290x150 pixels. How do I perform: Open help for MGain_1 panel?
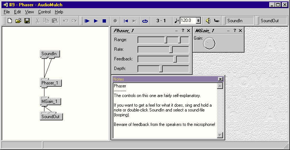(235, 30)
